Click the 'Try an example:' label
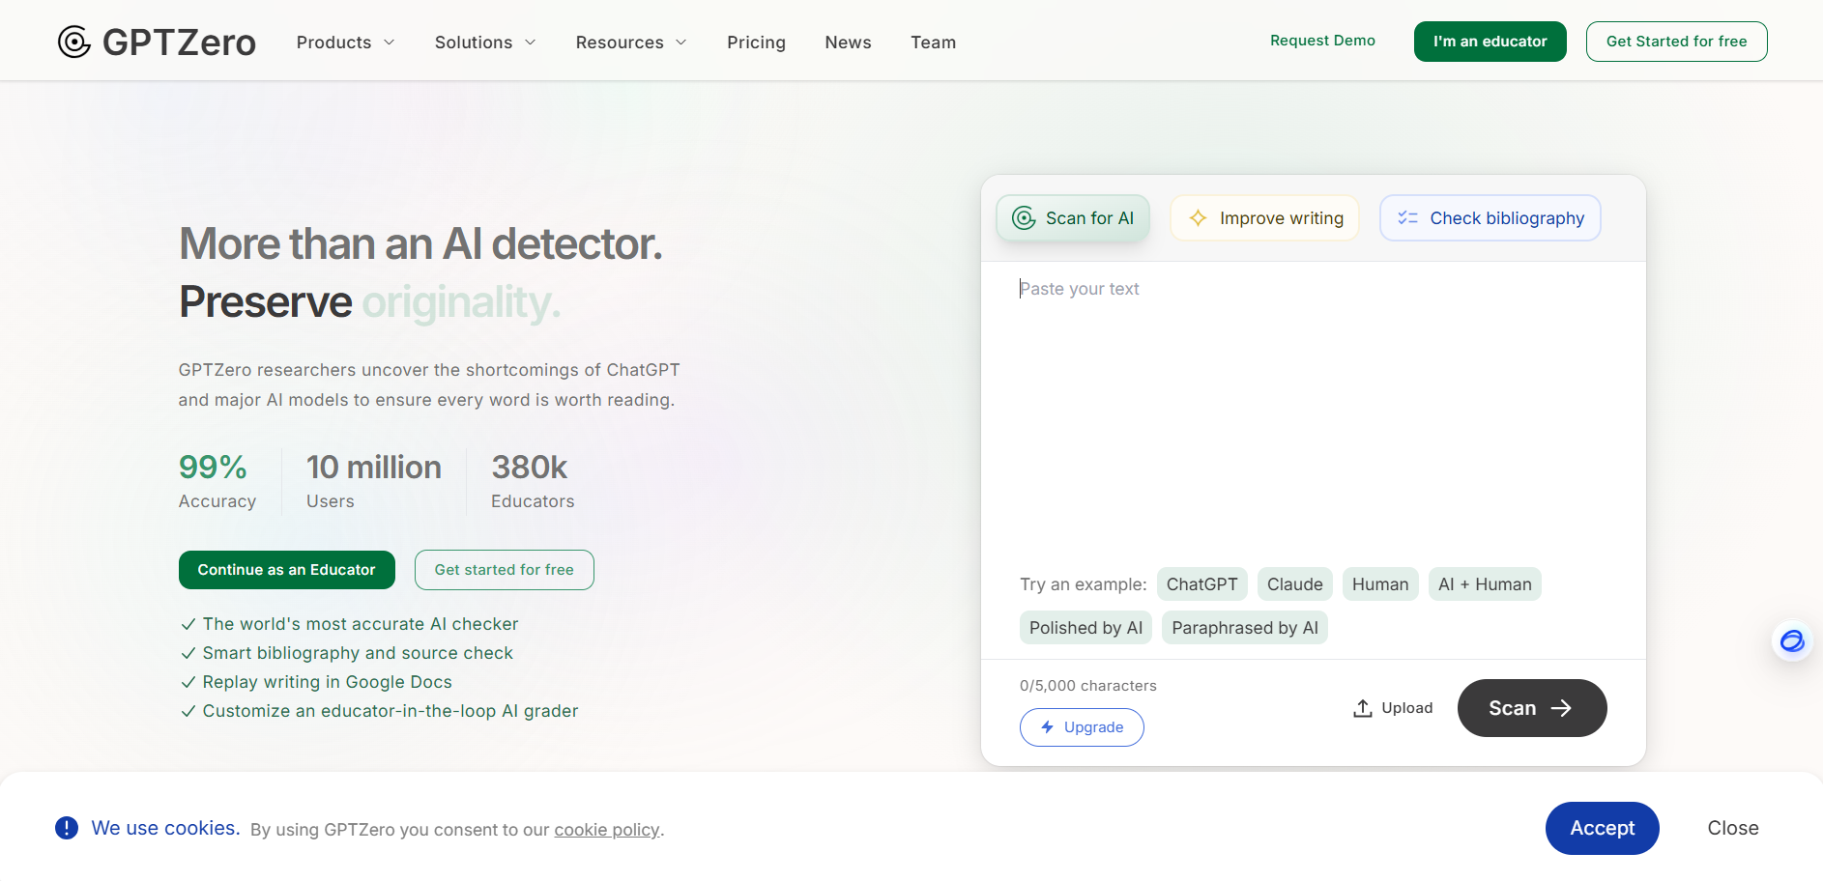The image size is (1823, 881). (1083, 584)
